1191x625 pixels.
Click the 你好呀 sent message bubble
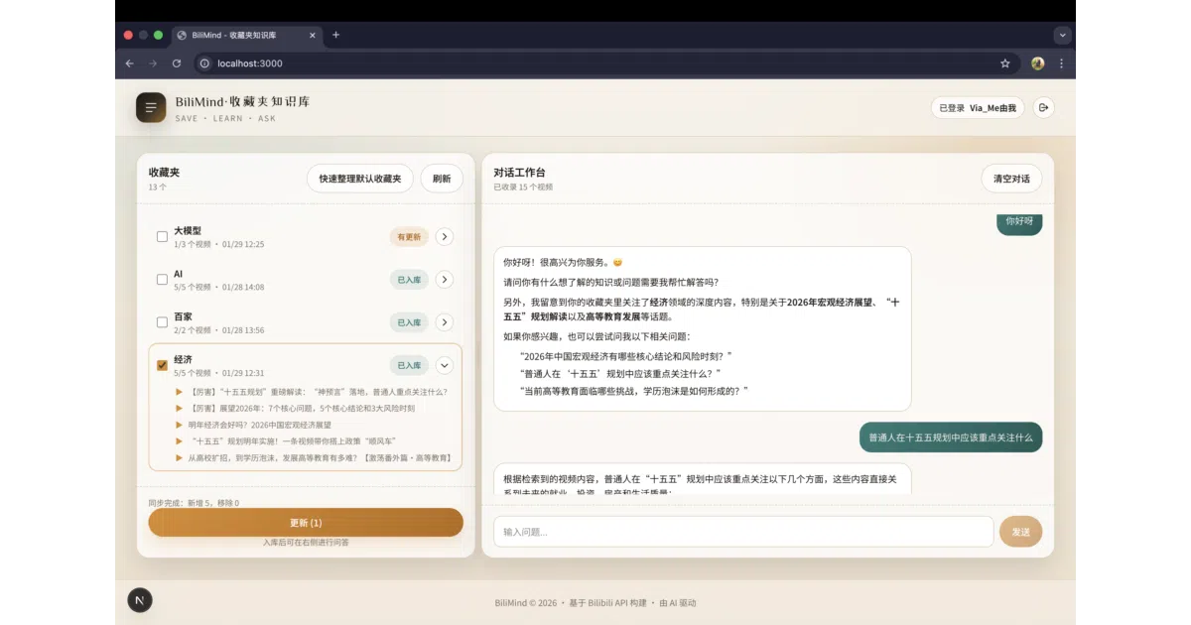pyautogui.click(x=1019, y=222)
